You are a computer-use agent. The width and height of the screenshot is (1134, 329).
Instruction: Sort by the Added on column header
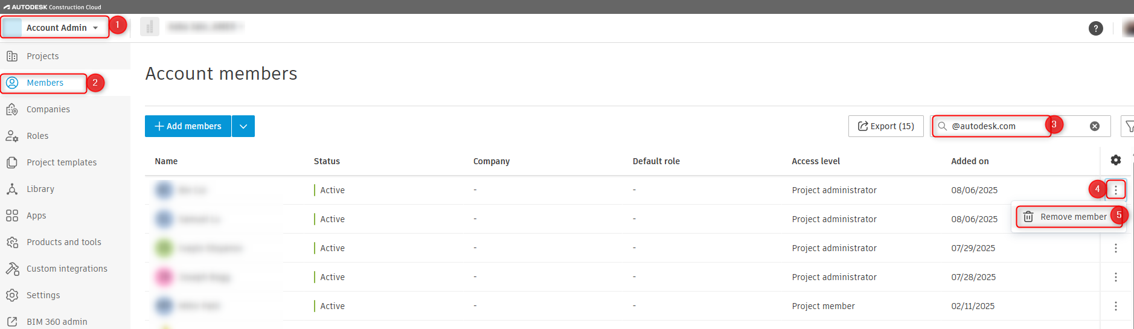pyautogui.click(x=970, y=161)
